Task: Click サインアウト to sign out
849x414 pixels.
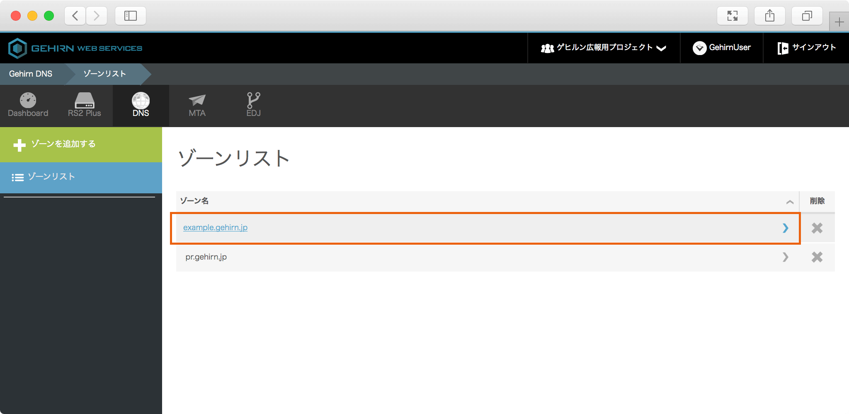Action: click(806, 48)
